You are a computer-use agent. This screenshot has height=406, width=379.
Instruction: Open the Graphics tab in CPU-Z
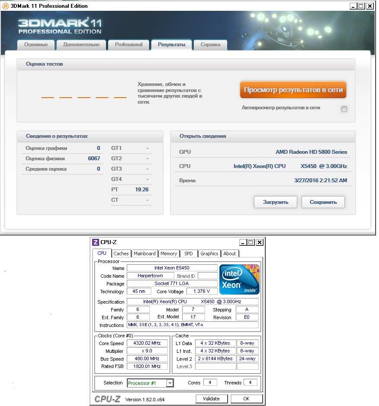click(209, 254)
